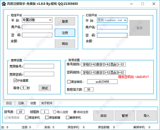Focus the 宽带密码 input field

pos(39,74)
